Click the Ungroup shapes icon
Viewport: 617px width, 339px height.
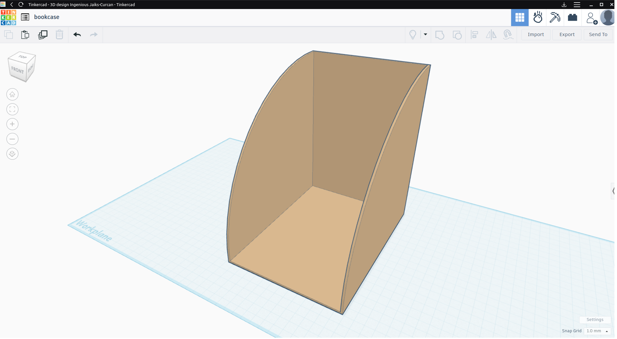457,34
